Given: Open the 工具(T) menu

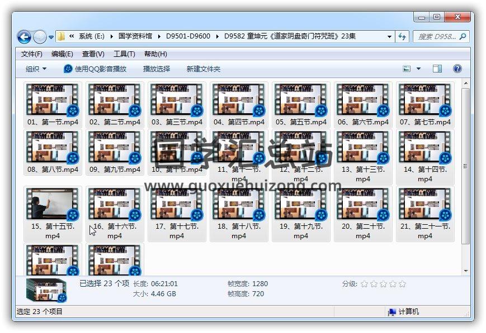Looking at the screenshot, I should pos(124,54).
